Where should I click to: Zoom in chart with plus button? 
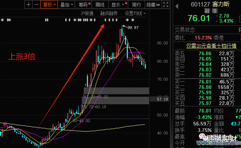(x=29, y=5)
